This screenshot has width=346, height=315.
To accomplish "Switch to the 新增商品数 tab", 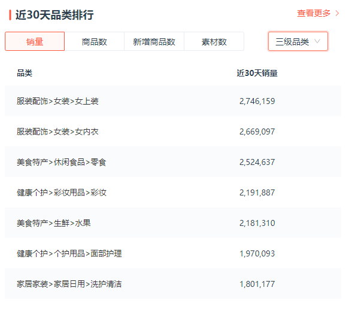I will [x=154, y=41].
